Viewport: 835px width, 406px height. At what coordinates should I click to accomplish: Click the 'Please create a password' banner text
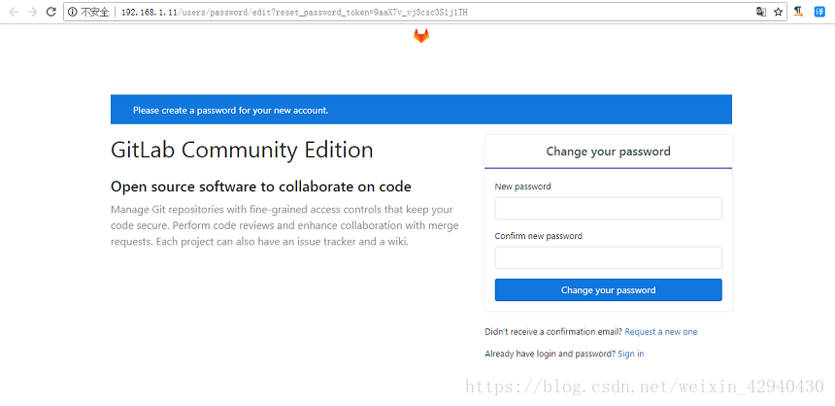click(230, 111)
